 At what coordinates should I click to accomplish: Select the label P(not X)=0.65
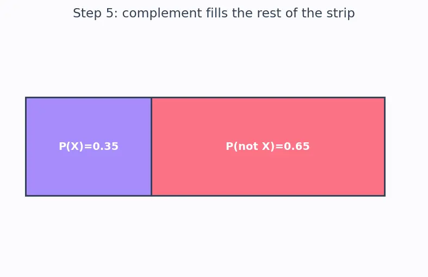pos(268,147)
